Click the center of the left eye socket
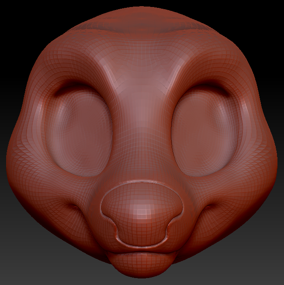 (80, 132)
